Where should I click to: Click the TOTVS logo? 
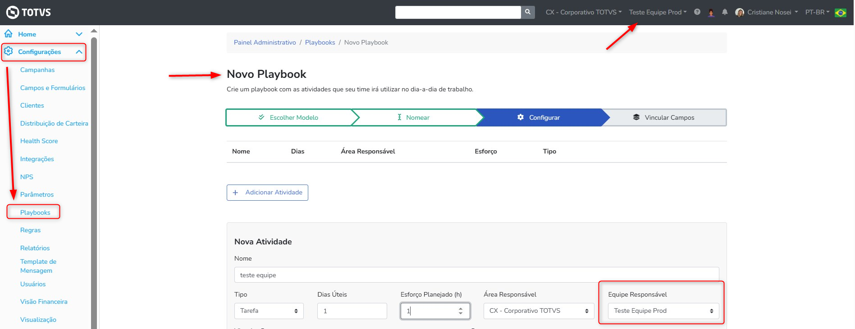point(28,12)
